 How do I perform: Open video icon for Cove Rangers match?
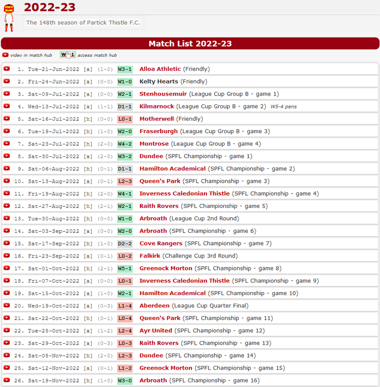(x=7, y=243)
